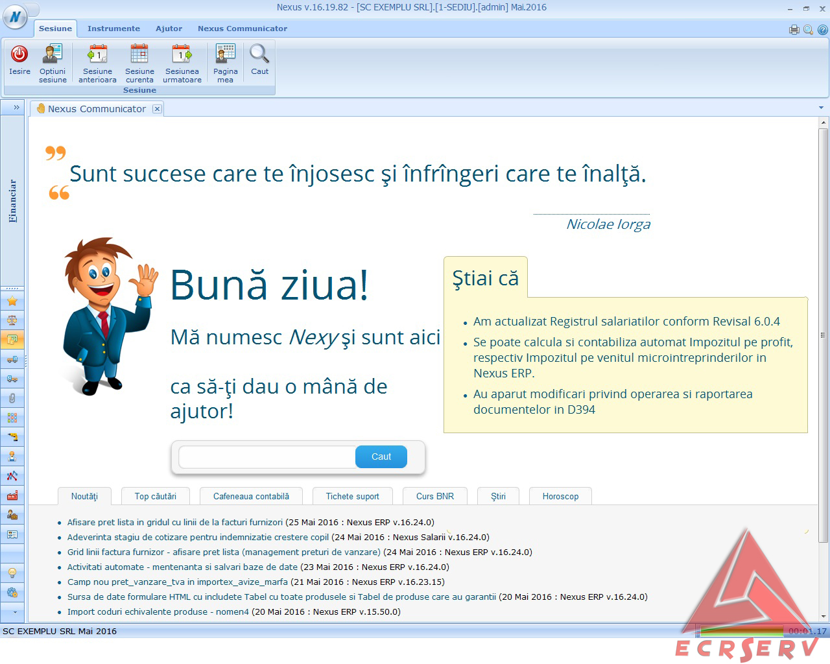Open the 'Import coduri echivalente produse' news link
This screenshot has height=664, width=830.
pyautogui.click(x=158, y=611)
